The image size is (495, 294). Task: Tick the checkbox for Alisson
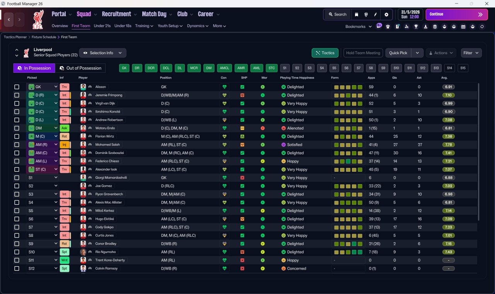click(x=17, y=87)
